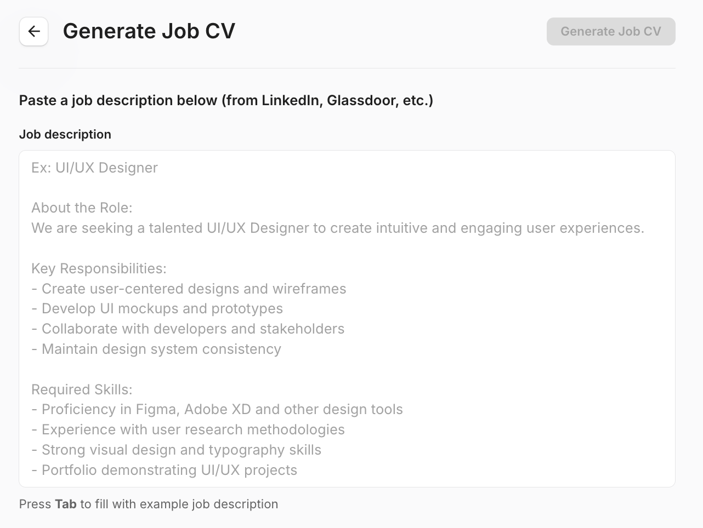The width and height of the screenshot is (703, 528).
Task: Click the arrow inside the rounded square
Action: [33, 31]
